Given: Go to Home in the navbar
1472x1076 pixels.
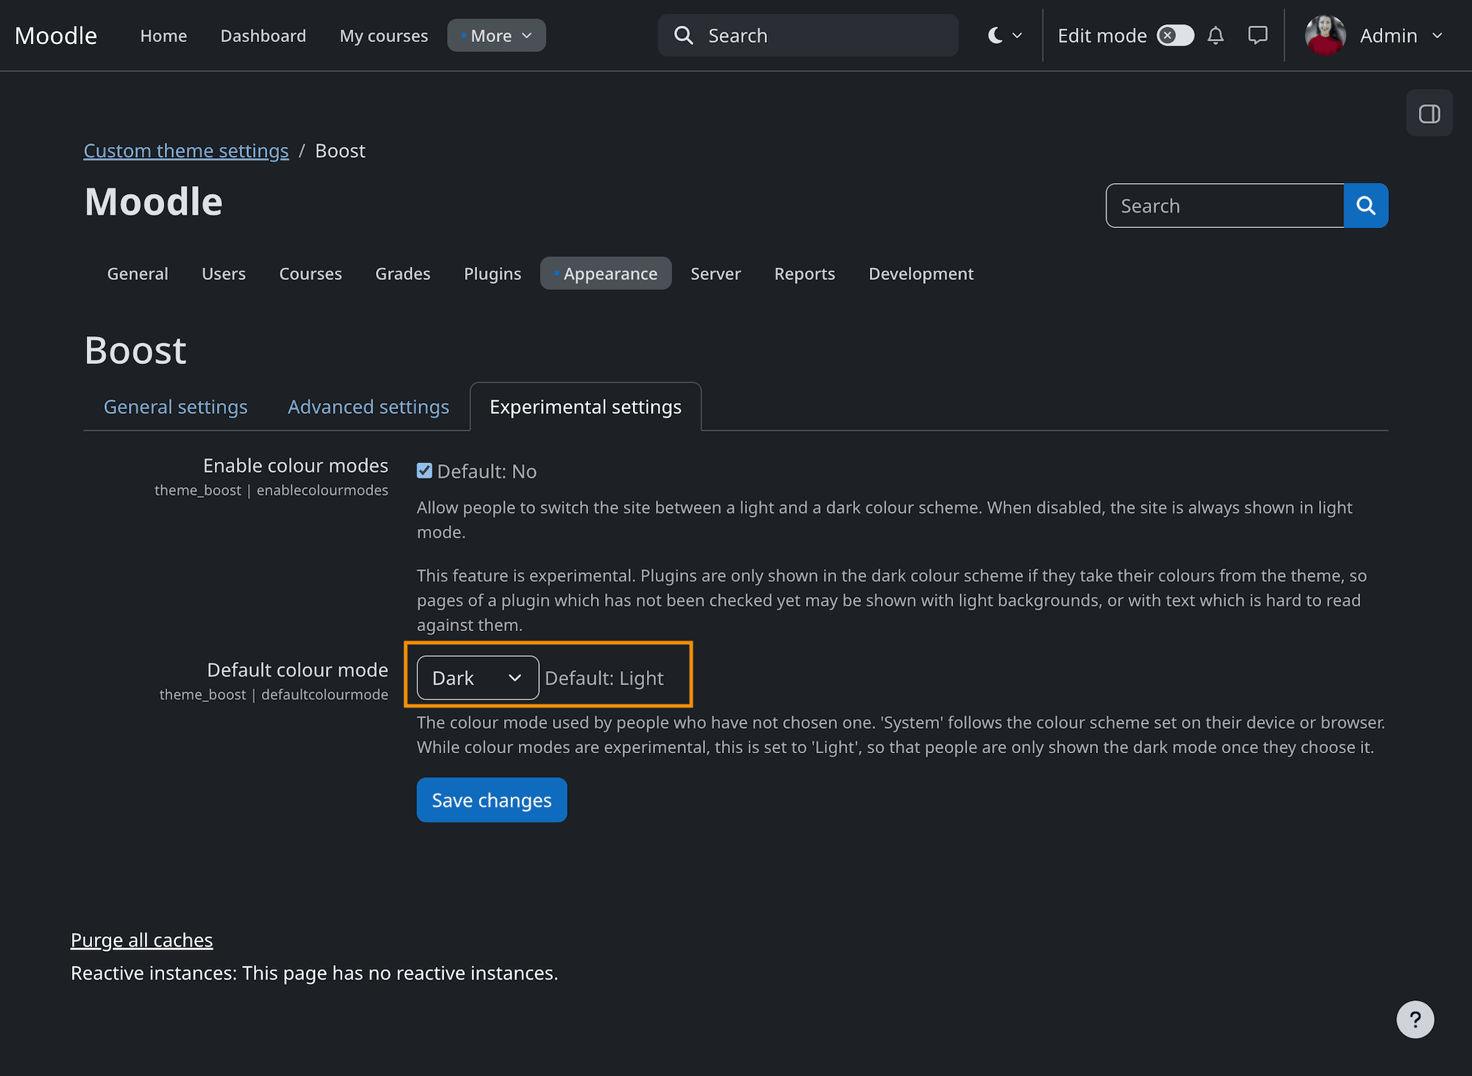Looking at the screenshot, I should 163,35.
